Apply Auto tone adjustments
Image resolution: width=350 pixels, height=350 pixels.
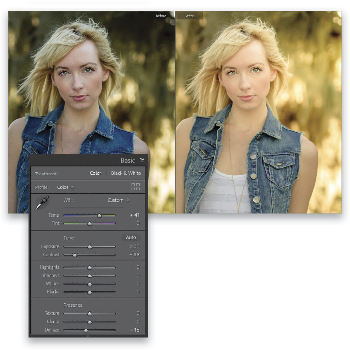click(130, 238)
